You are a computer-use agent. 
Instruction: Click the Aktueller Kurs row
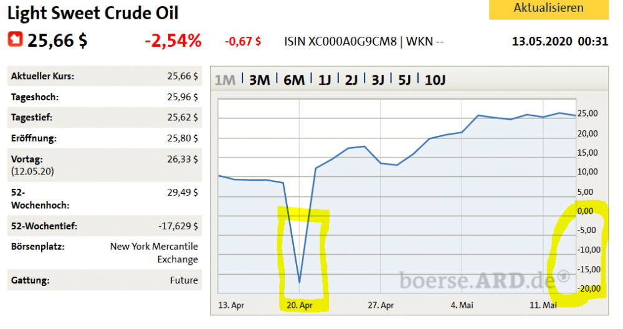pos(105,76)
